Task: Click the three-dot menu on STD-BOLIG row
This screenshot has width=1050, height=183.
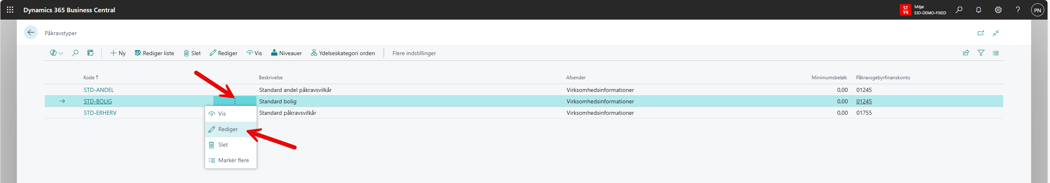Action: coord(235,101)
